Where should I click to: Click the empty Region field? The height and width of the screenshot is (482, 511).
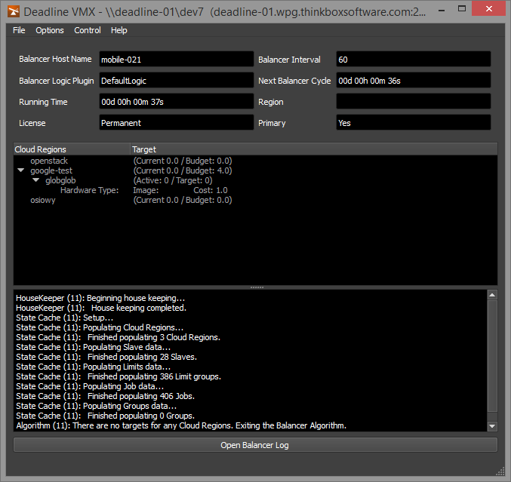coord(413,101)
